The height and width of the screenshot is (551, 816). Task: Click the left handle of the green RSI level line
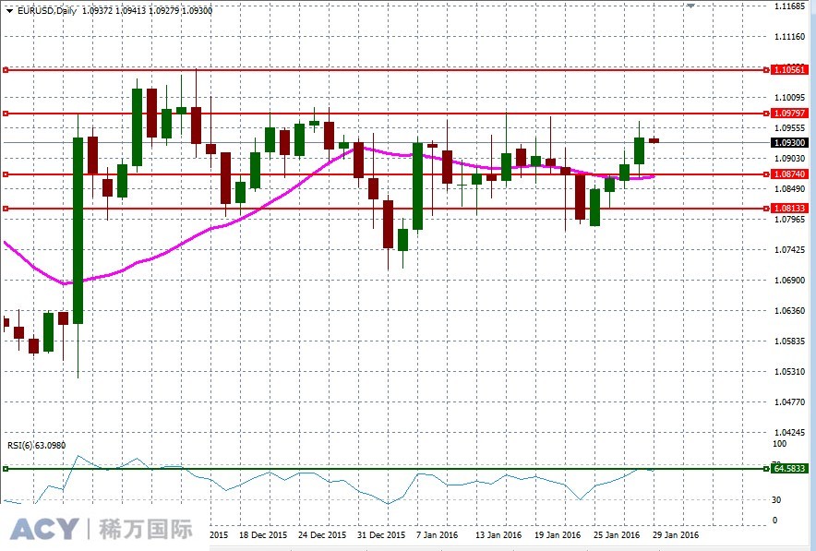click(6, 469)
